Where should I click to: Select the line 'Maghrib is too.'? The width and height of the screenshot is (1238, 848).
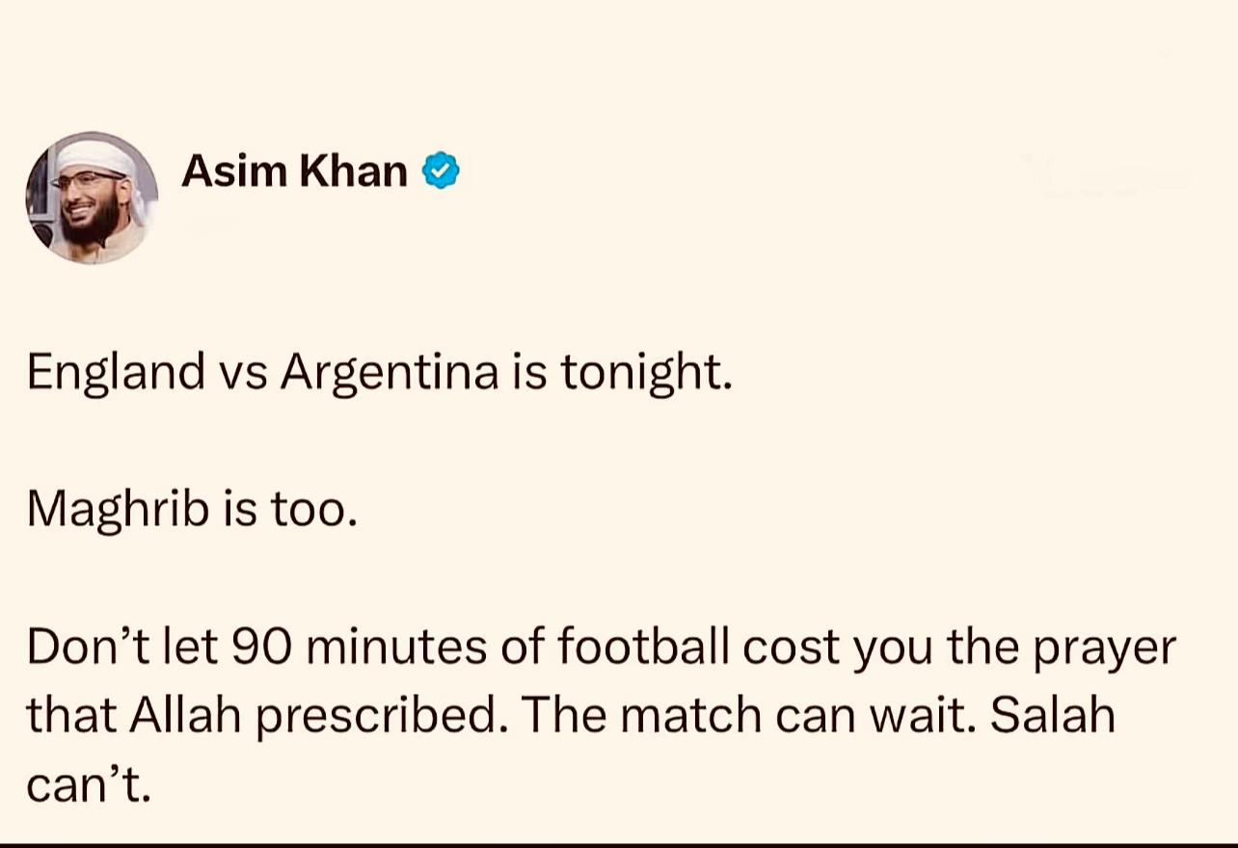192,511
